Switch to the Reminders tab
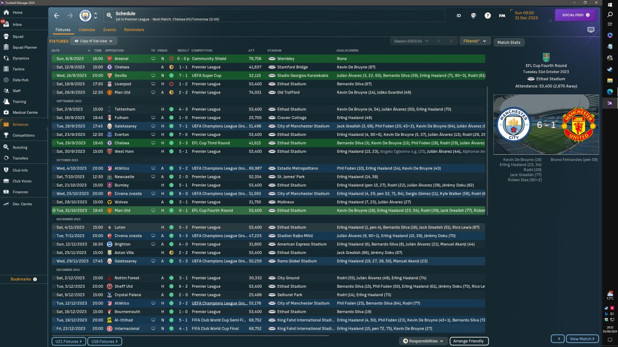The image size is (618, 347). click(x=134, y=30)
